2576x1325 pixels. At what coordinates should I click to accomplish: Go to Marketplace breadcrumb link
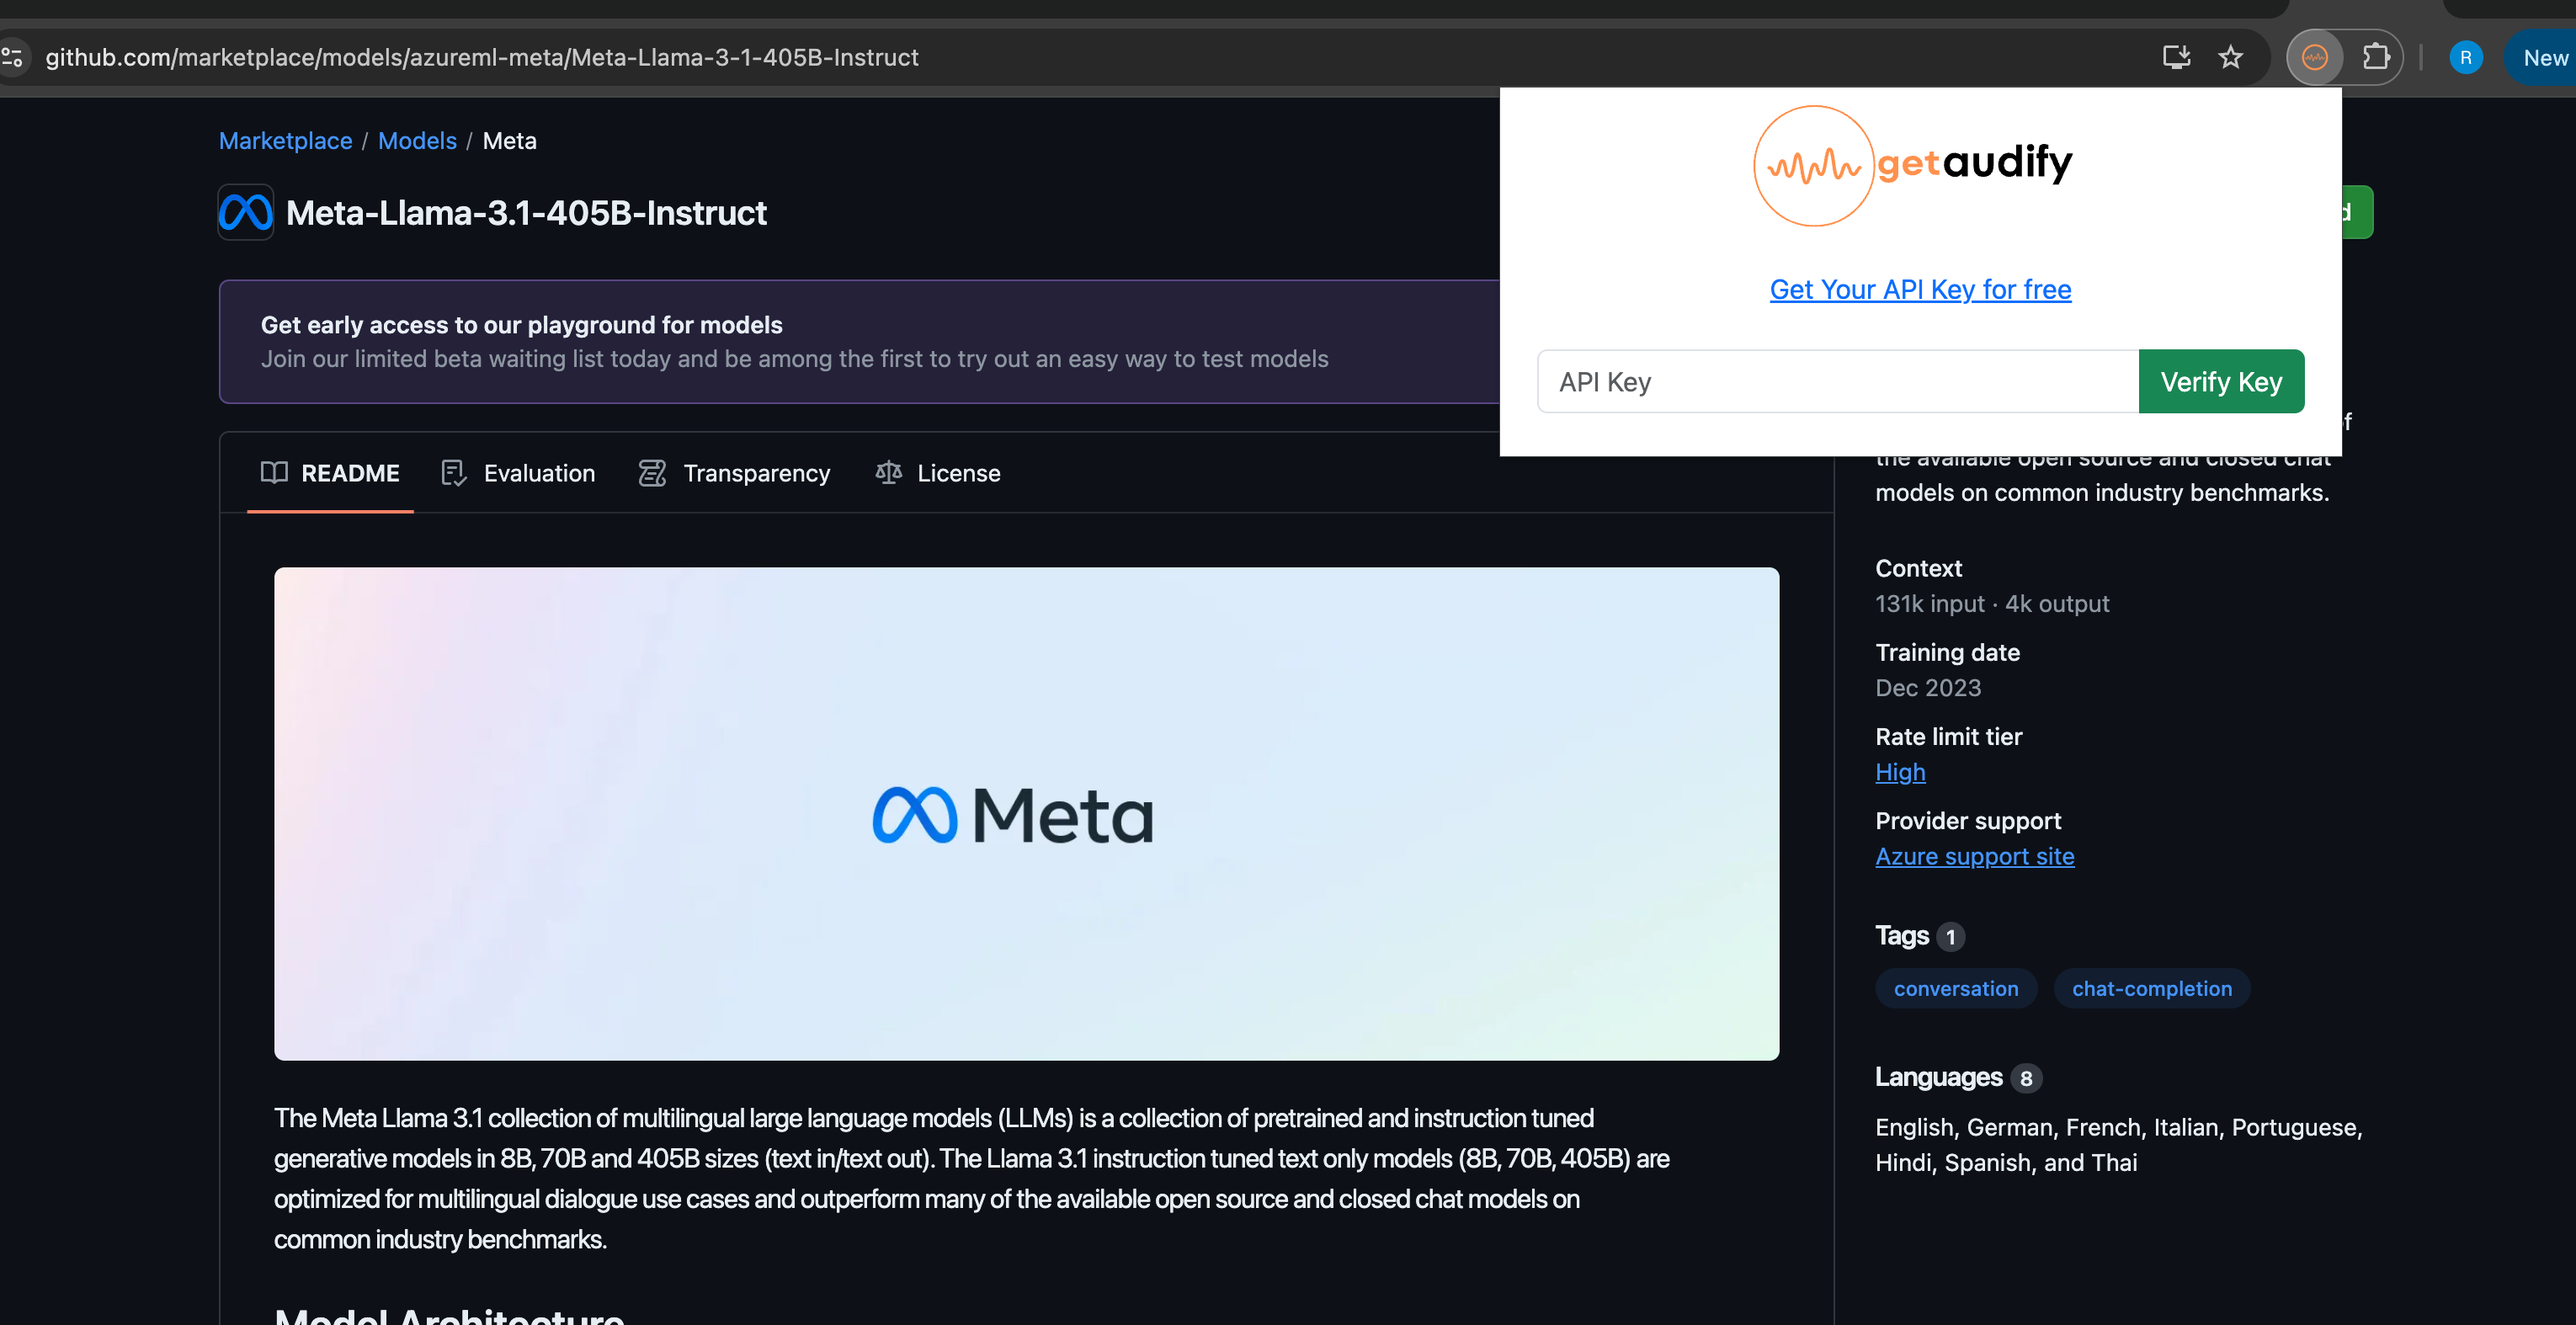pos(285,141)
